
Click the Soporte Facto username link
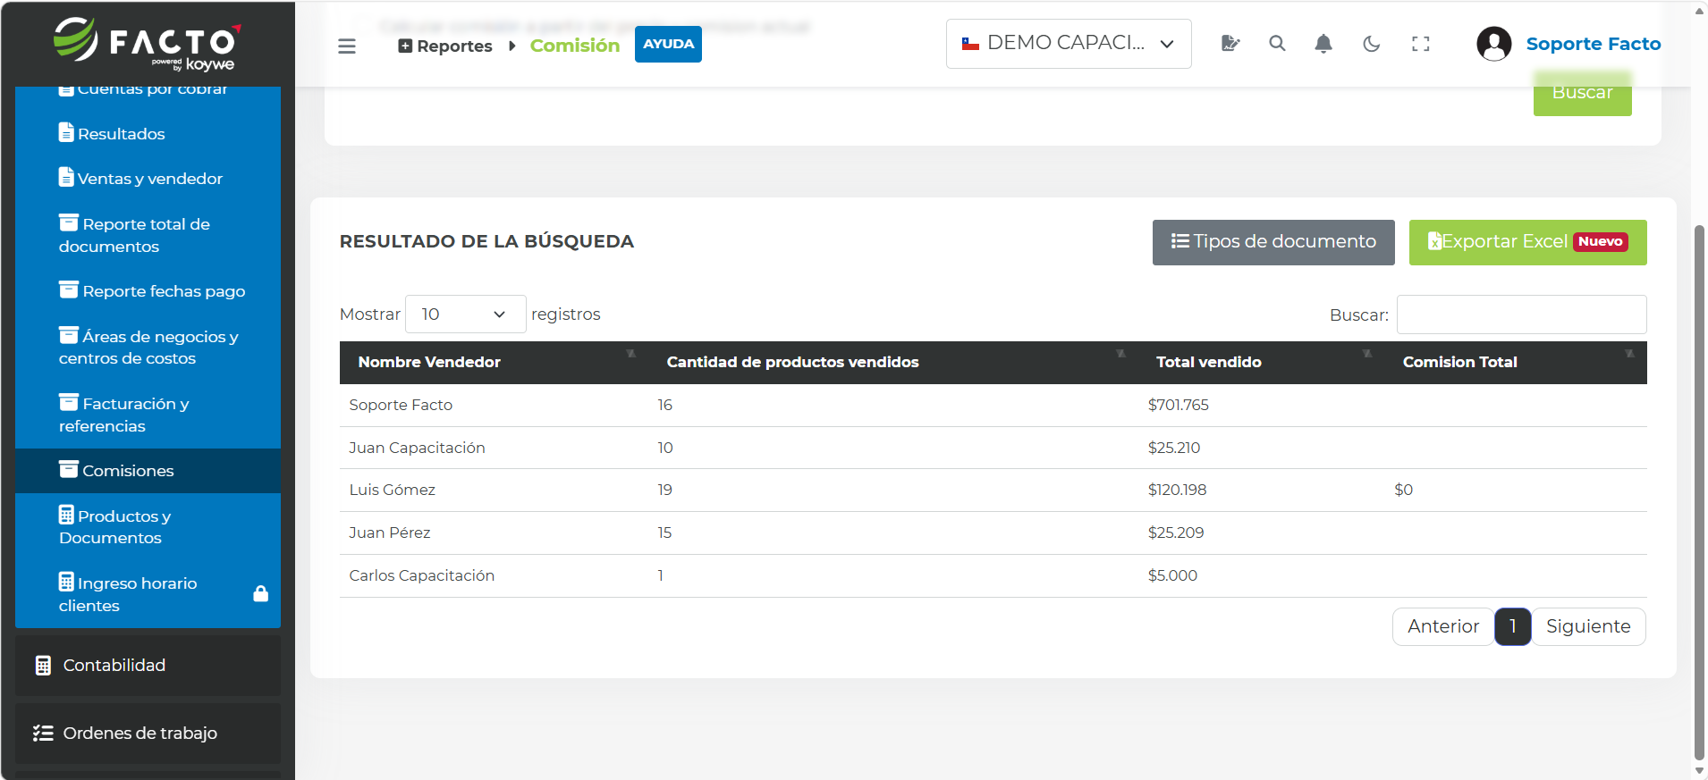(x=1593, y=43)
